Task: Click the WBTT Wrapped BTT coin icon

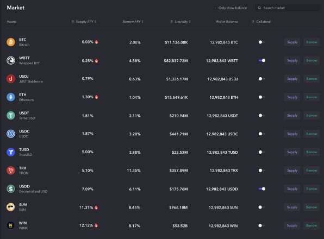Action: pyautogui.click(x=11, y=60)
